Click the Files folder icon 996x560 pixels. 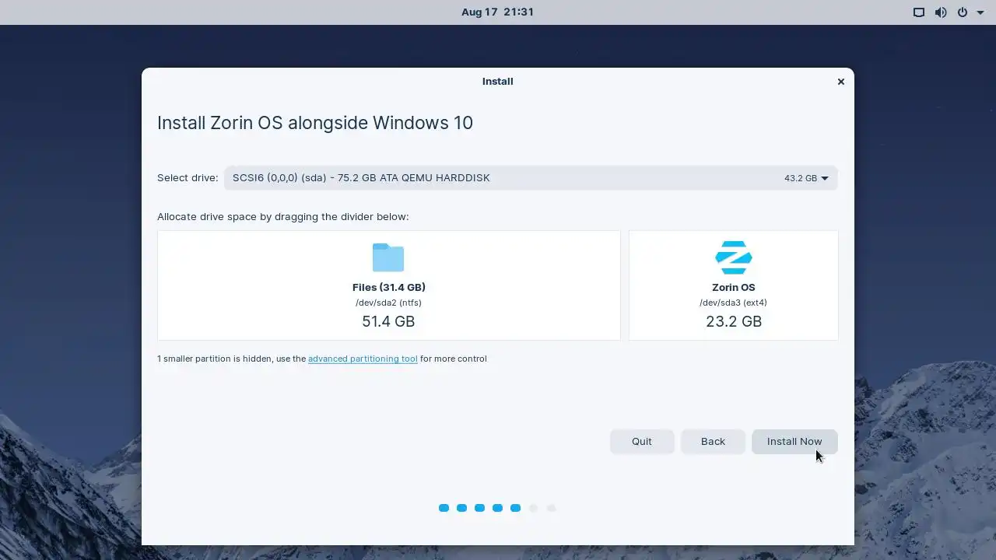388,257
